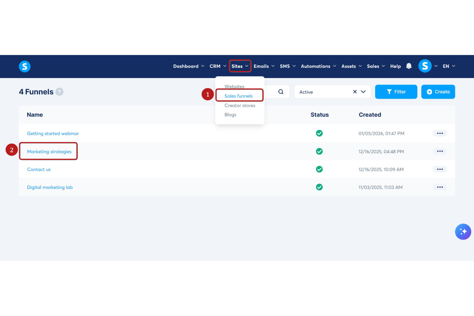This screenshot has width=474, height=316.
Task: Open the Getting started webinar funnel
Action: [53, 134]
